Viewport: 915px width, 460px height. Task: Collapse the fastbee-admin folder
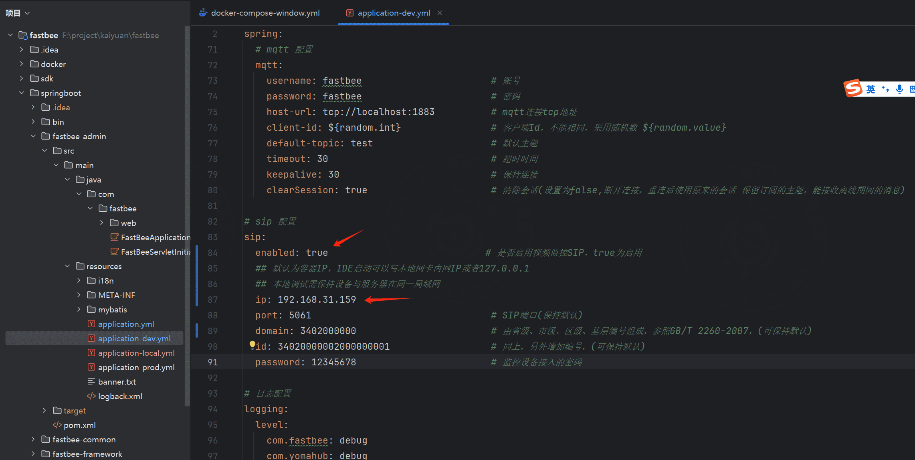(33, 136)
